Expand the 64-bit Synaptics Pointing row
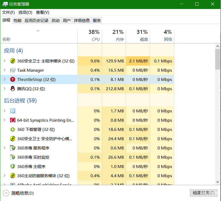This screenshot has height=201, width=221. pos(4,120)
